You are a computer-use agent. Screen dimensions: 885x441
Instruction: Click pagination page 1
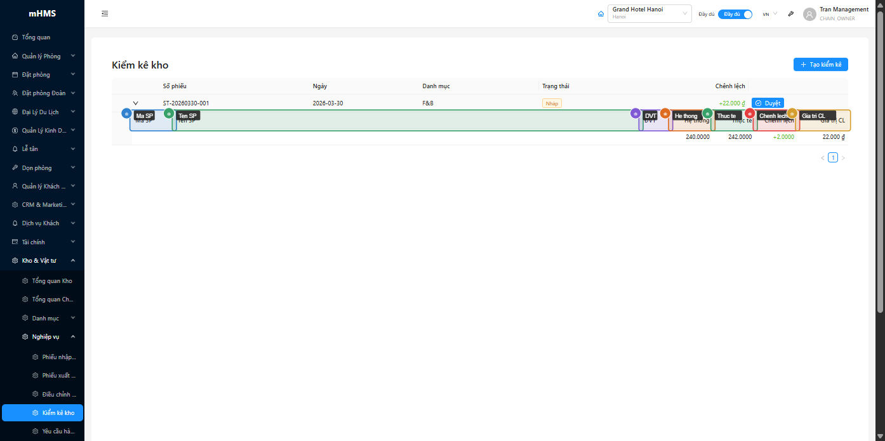(x=832, y=158)
